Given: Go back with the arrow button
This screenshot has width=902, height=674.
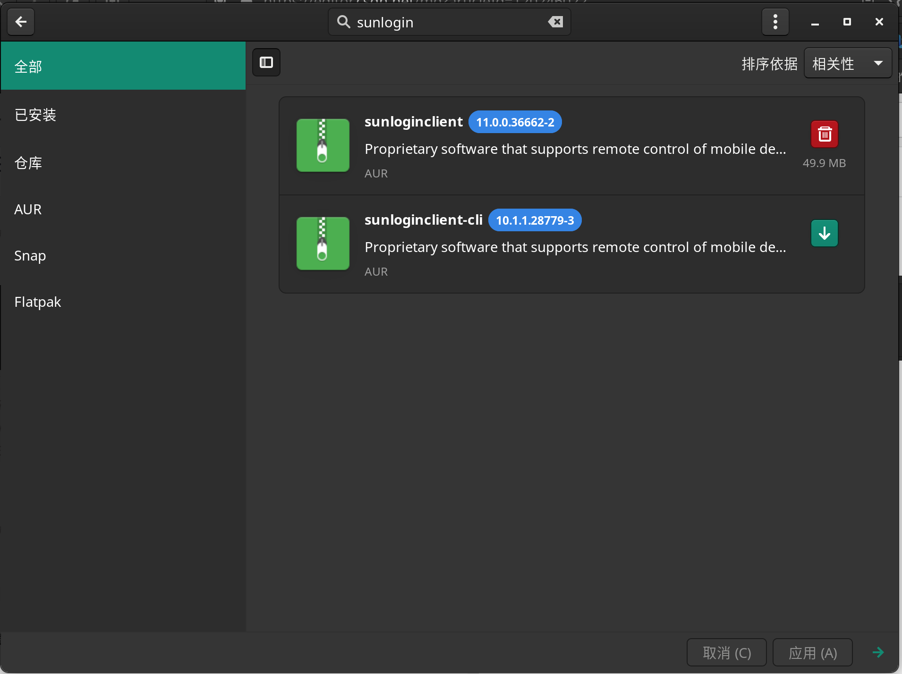Looking at the screenshot, I should tap(21, 22).
